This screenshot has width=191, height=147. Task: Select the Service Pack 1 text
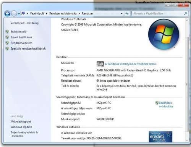coord(70,30)
